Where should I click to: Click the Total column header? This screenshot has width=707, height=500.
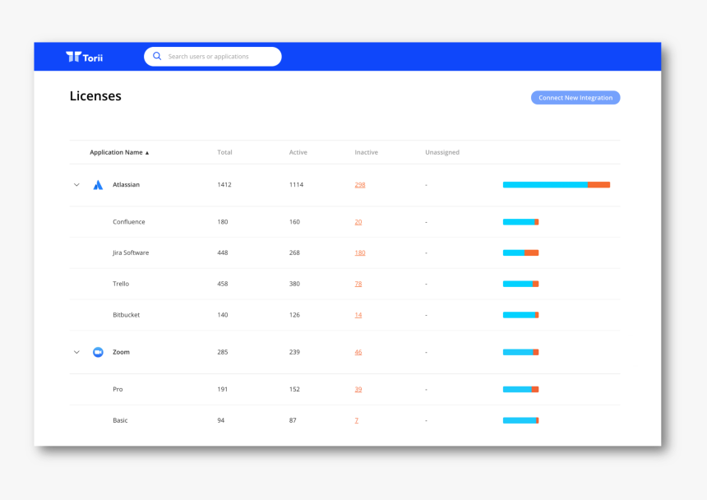pyautogui.click(x=224, y=152)
